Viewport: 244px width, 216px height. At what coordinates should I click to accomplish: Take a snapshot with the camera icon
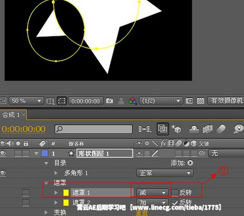pos(110,101)
